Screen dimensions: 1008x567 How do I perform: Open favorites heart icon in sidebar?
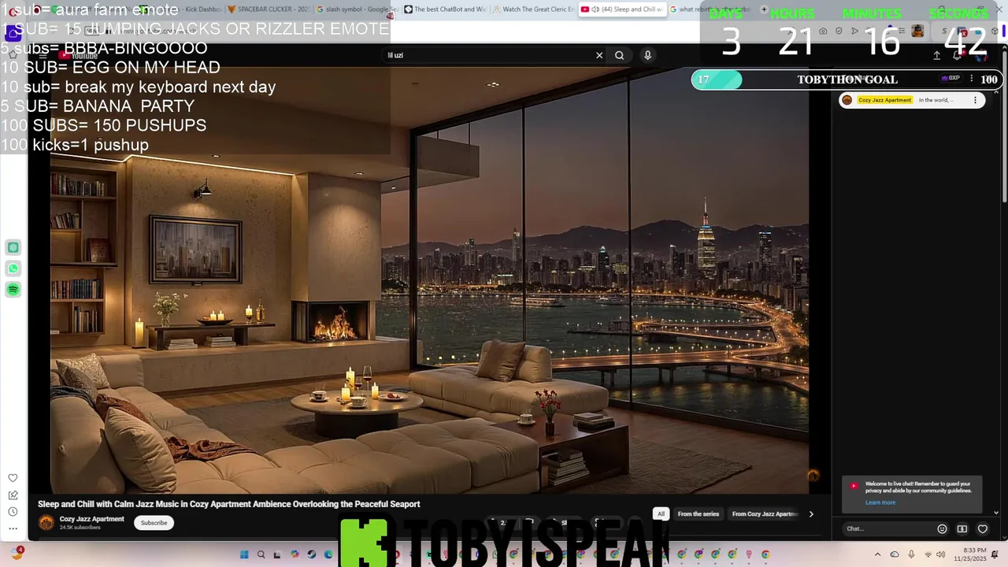pos(13,478)
